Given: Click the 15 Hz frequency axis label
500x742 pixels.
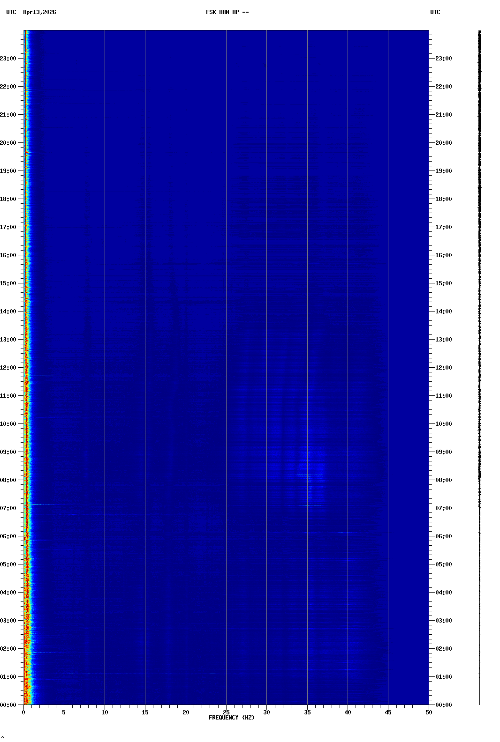Looking at the screenshot, I should pos(145,712).
